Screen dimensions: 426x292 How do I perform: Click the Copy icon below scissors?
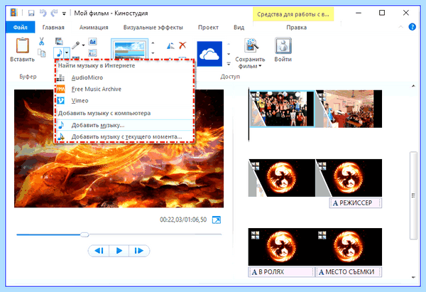tap(42, 53)
